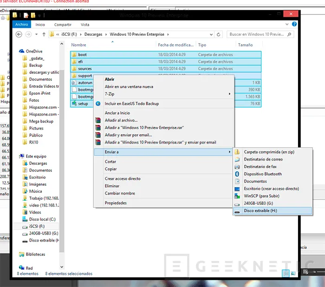
Task: Click search box Buscar en Windows 10 Preview
Action: 260,34
